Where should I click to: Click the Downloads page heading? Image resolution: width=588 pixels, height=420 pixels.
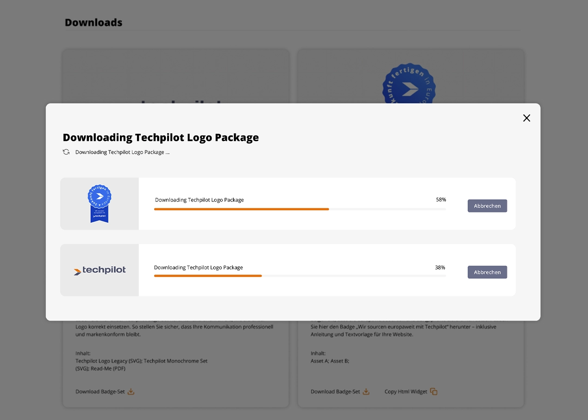click(x=94, y=23)
